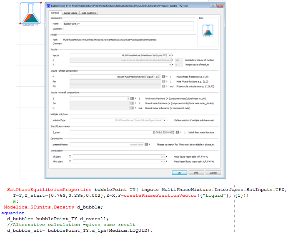Enable the VFw.start checkbox
288x236 pixels.
tap(70, 161)
